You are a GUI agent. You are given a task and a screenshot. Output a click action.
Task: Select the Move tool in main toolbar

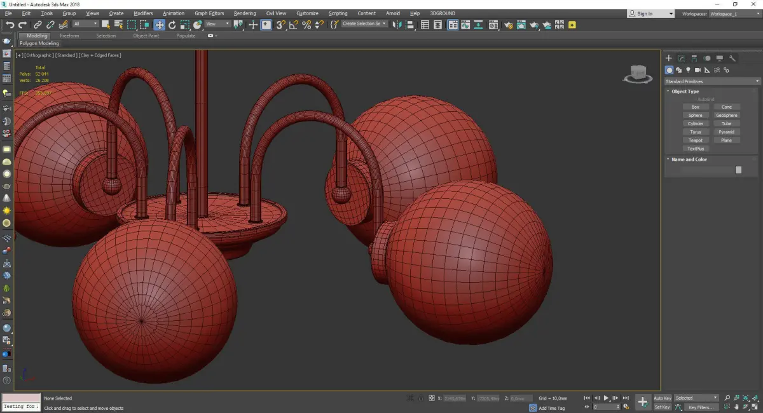point(159,25)
